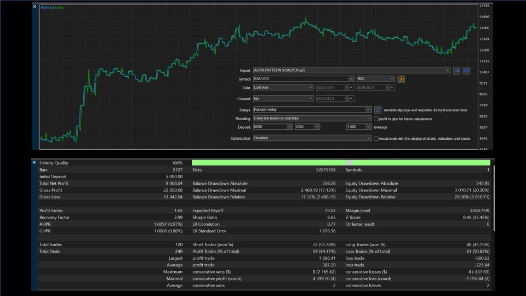The image size is (526, 296).
Task: Open the M30 timeframe dropdown
Action: 375,78
